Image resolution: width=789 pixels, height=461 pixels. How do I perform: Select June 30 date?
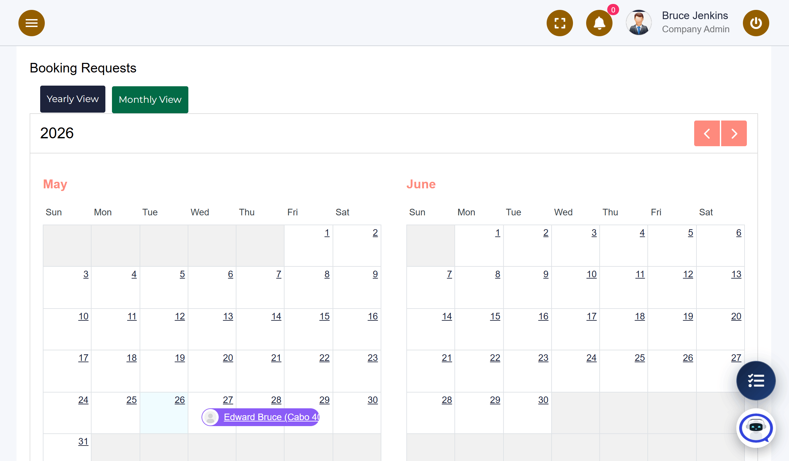coord(543,400)
